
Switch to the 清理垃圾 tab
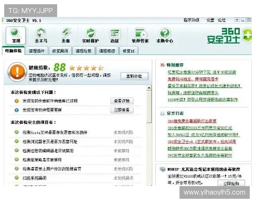(83, 51)
